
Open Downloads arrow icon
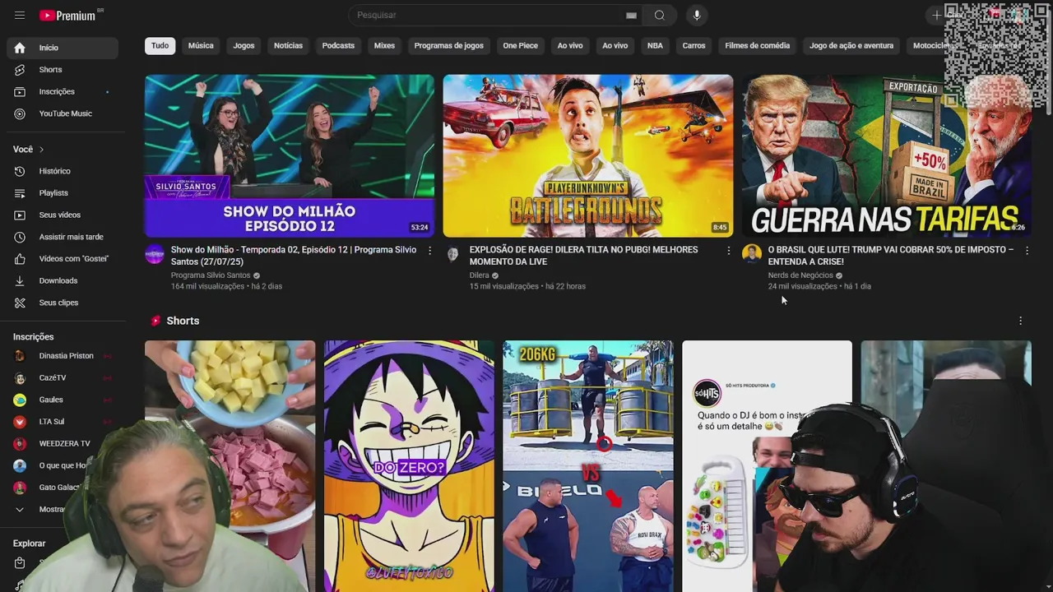pos(20,280)
